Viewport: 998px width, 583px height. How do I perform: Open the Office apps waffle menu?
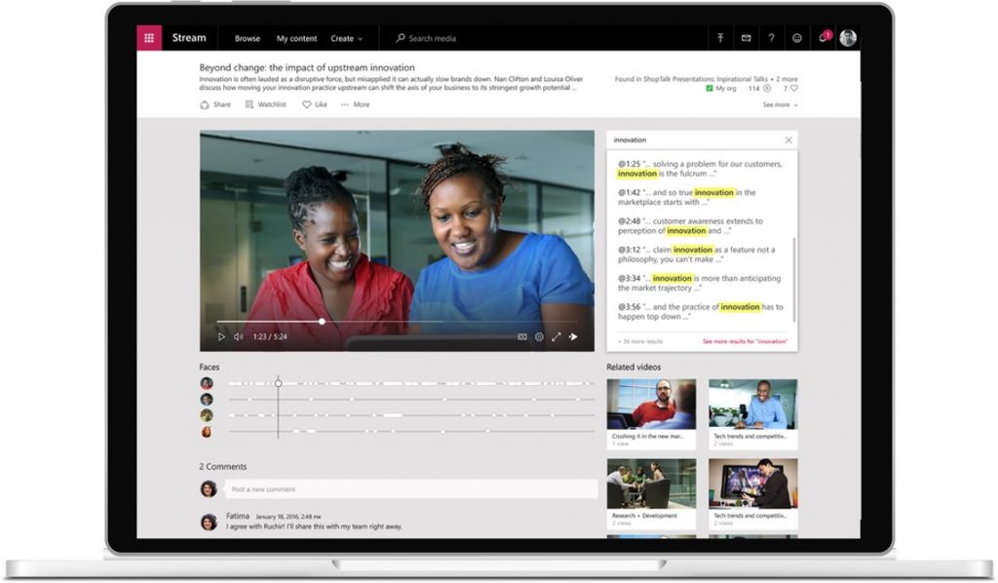coord(149,38)
